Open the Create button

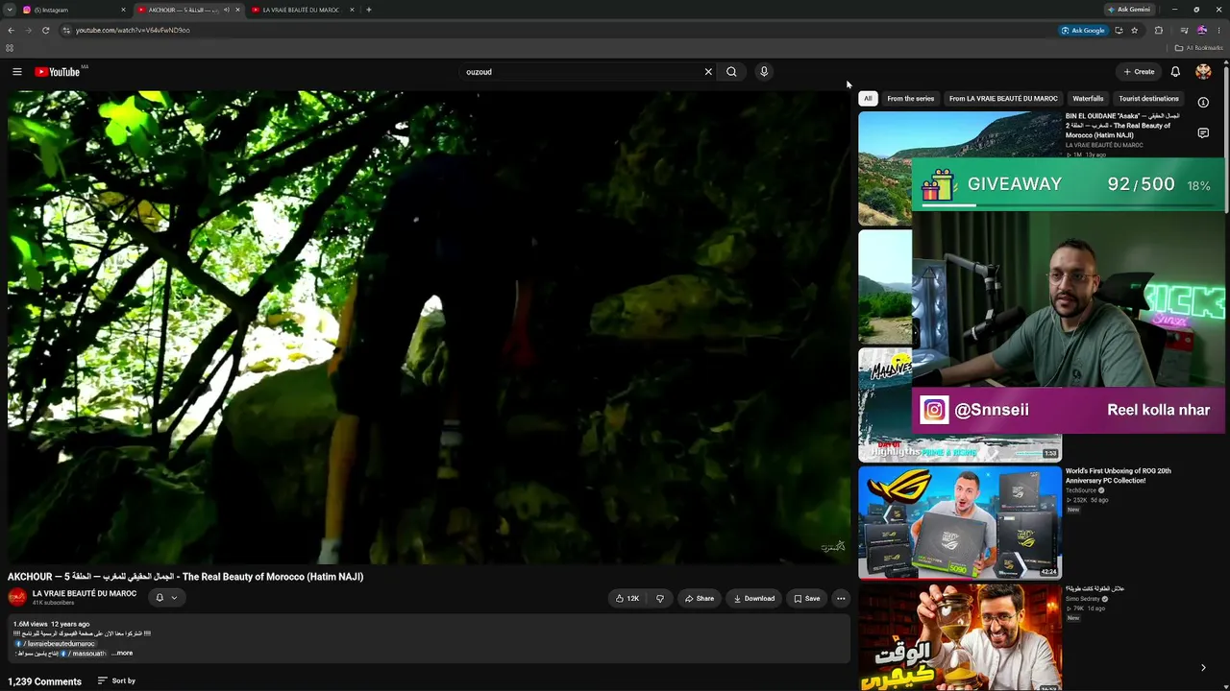pyautogui.click(x=1140, y=72)
